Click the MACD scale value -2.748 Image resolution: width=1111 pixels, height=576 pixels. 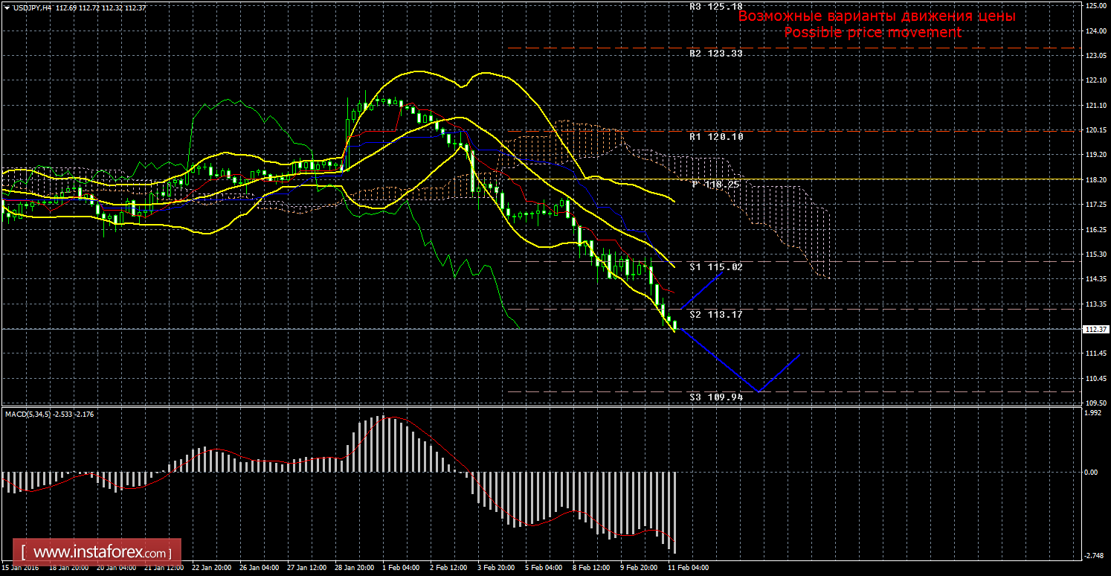tap(1093, 556)
